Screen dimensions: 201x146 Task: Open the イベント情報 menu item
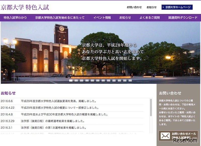(102, 18)
